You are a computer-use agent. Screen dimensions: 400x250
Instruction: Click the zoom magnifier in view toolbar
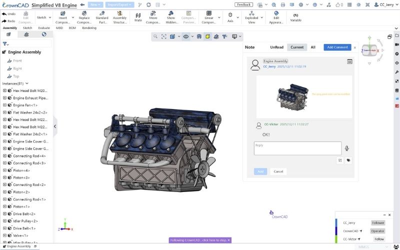point(155,36)
